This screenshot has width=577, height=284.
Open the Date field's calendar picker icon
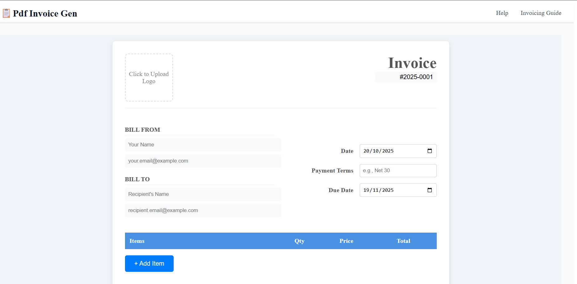pos(430,151)
